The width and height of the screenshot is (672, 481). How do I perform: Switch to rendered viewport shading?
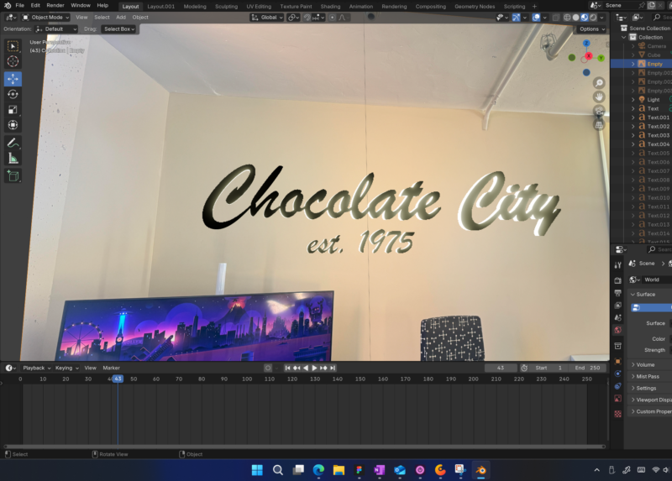[x=593, y=18]
